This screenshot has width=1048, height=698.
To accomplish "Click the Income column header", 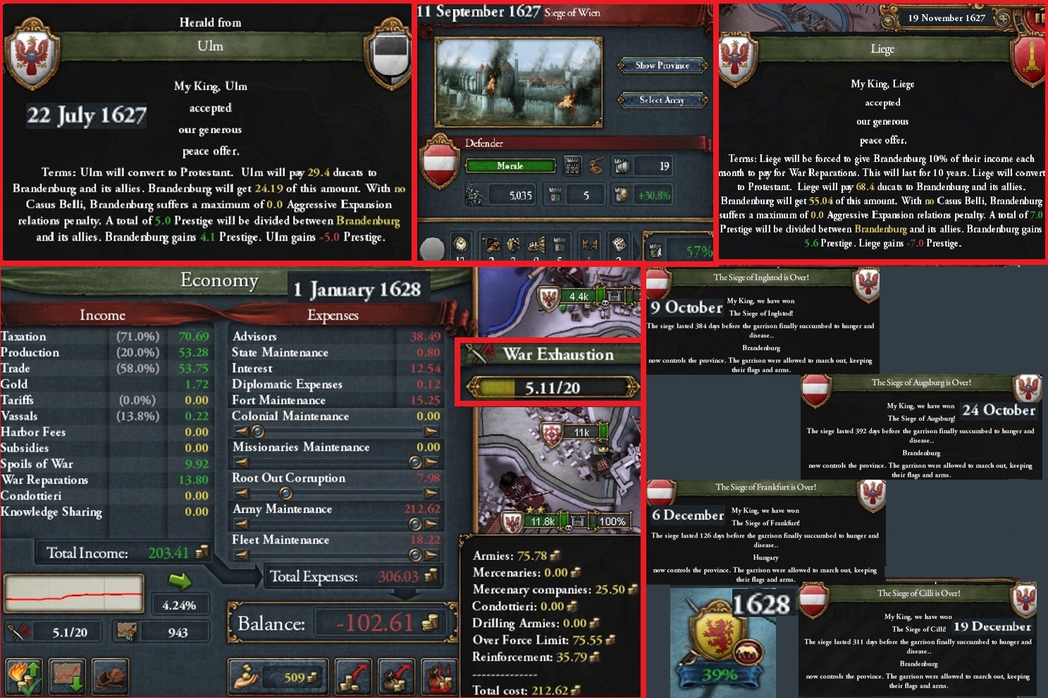I will tap(103, 315).
